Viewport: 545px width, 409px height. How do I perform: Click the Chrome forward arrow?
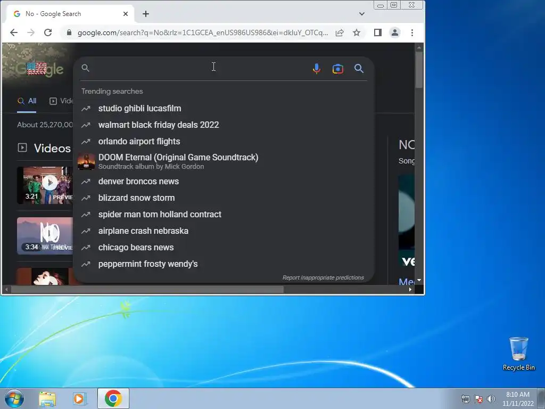(x=31, y=32)
